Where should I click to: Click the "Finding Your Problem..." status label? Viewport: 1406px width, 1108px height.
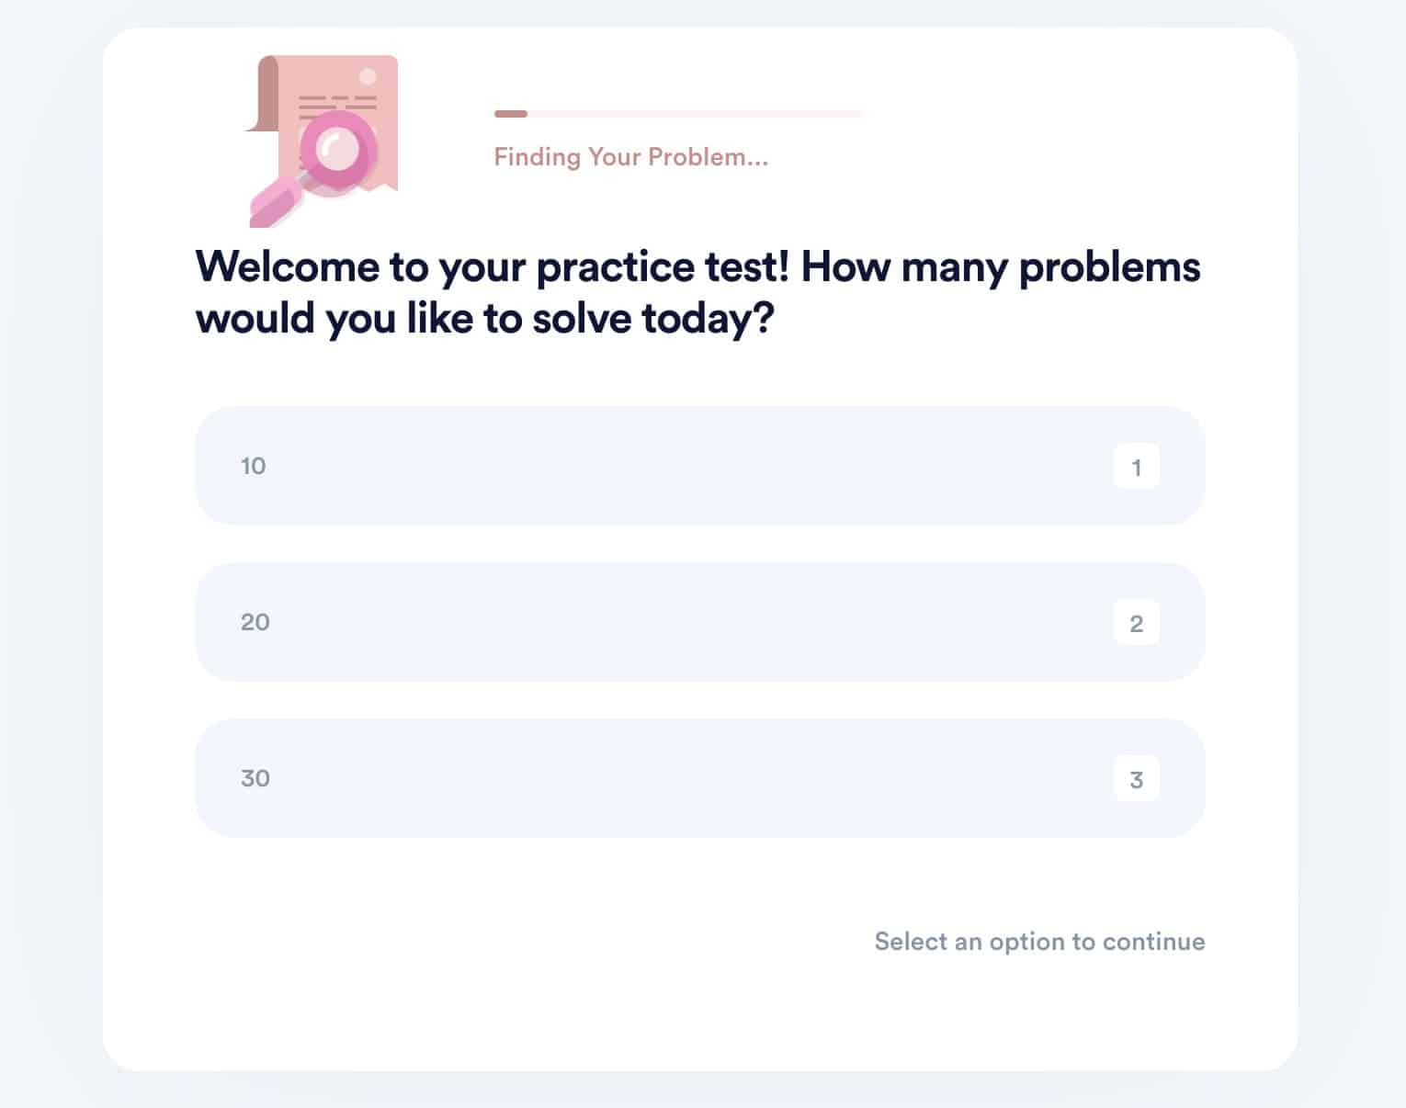(x=630, y=157)
